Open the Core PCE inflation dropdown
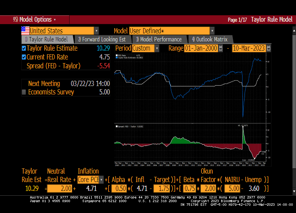296x213 pixels. coord(101,180)
